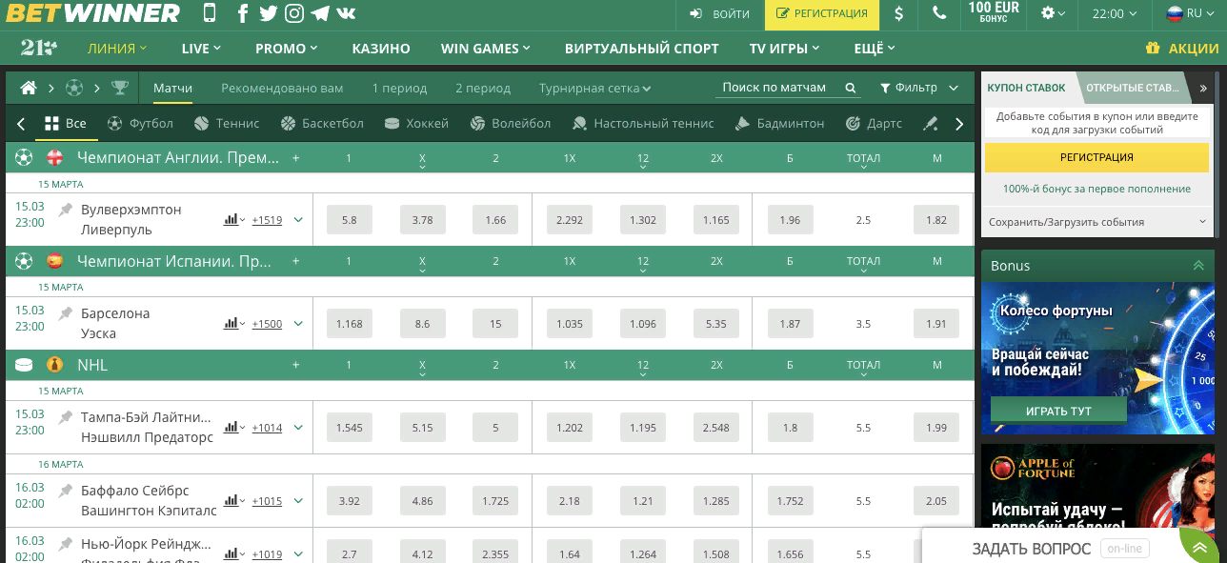Open the Турнирная сетка dropdown
1227x563 pixels.
(594, 88)
